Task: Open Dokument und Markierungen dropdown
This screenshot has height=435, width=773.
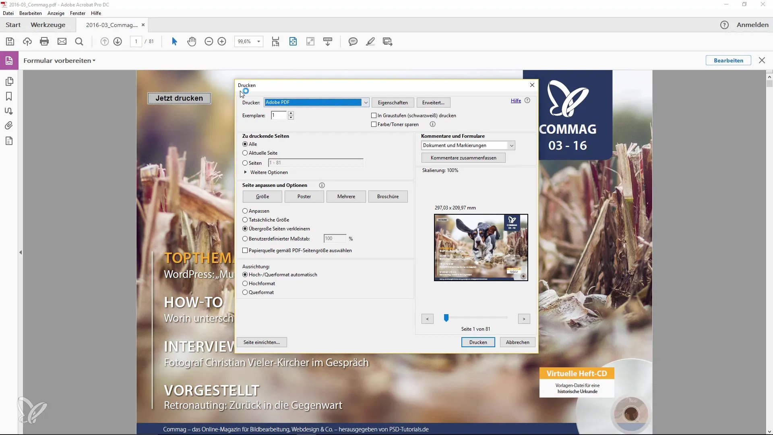Action: click(x=468, y=145)
